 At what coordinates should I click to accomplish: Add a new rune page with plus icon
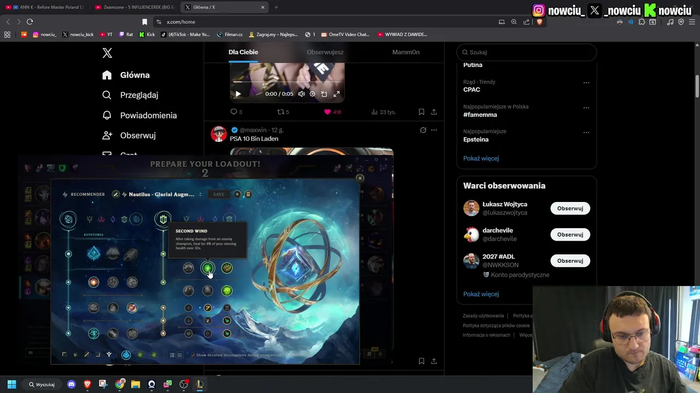(237, 194)
